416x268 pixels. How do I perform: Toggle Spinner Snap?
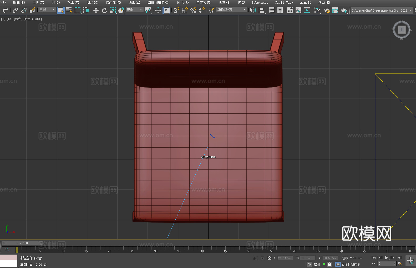click(202, 10)
